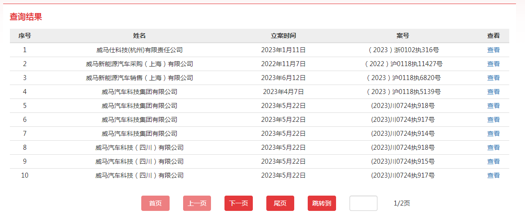This screenshot has width=525, height=219.
Task: Click sequence number 7 in 序号 column
Action: click(25, 134)
